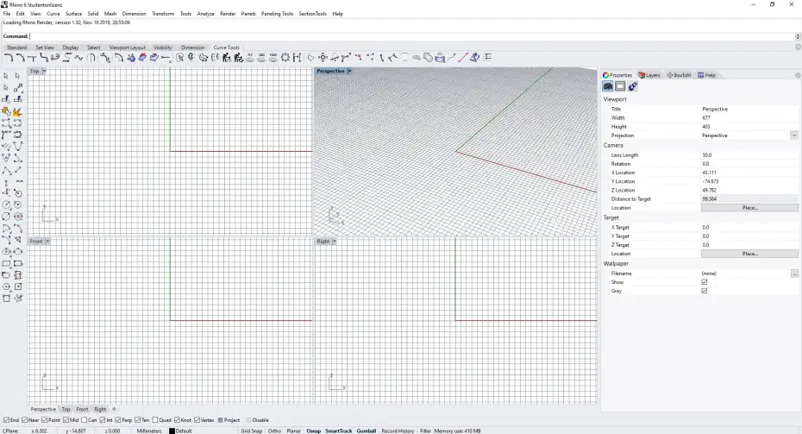This screenshot has height=434, width=802.
Task: Click the star-shaped tool at sidebar bottom
Action: point(18,298)
